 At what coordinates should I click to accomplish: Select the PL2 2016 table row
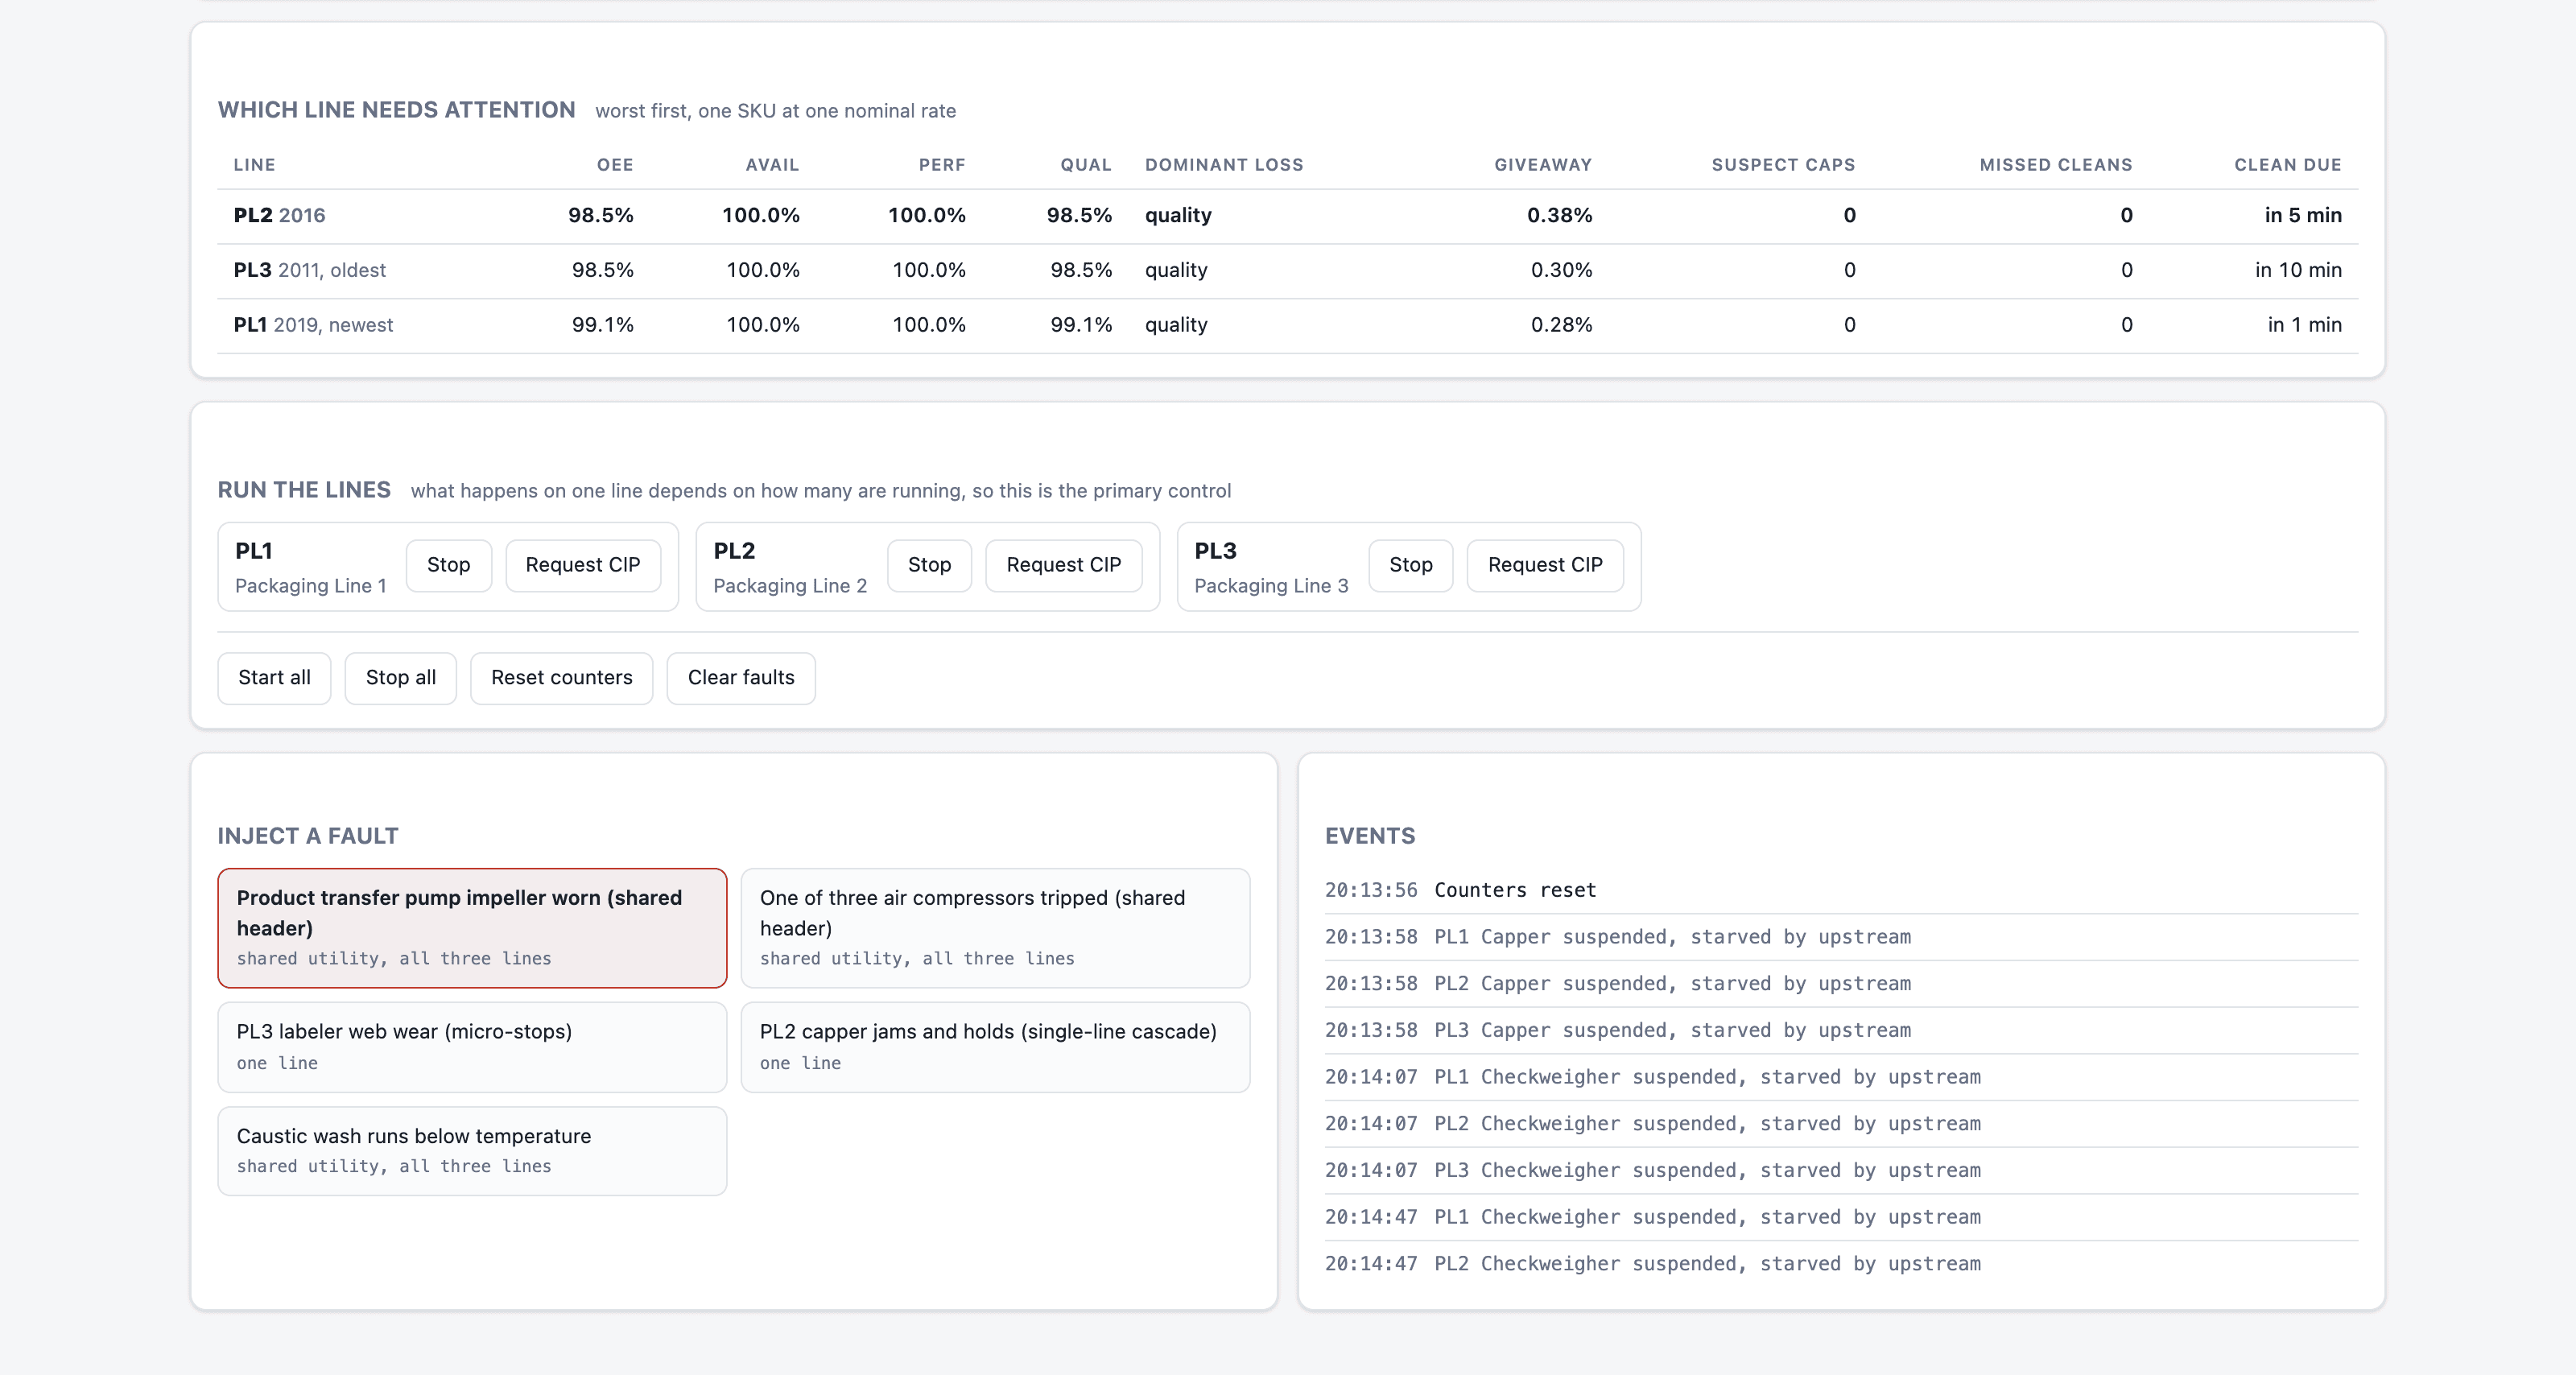[1287, 216]
